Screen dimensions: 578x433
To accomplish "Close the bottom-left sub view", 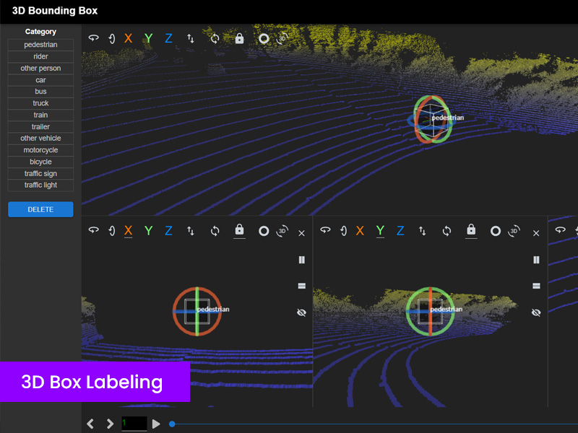I will pyautogui.click(x=301, y=233).
